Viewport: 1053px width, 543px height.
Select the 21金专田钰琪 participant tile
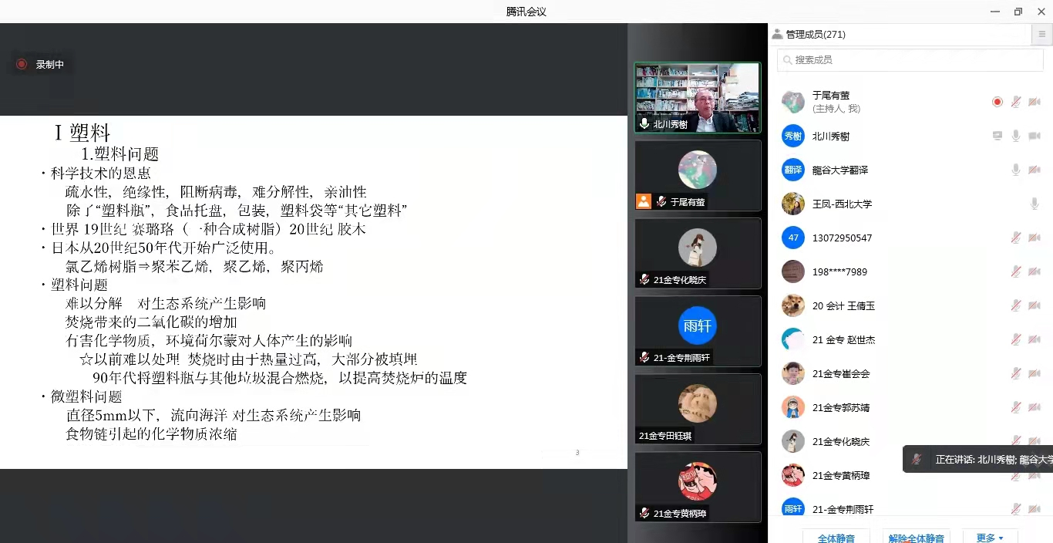tap(697, 409)
